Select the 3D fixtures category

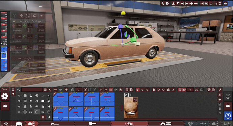click(x=31, y=112)
